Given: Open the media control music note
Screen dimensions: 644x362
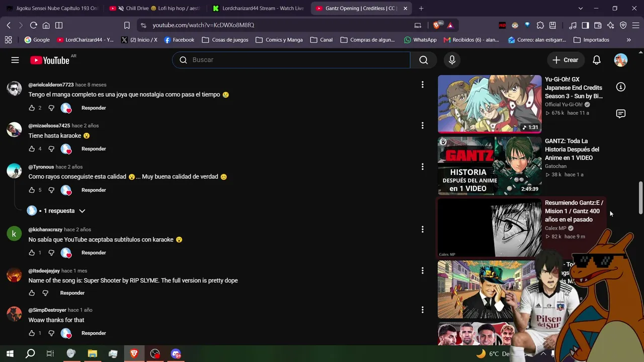Looking at the screenshot, I should 573,25.
